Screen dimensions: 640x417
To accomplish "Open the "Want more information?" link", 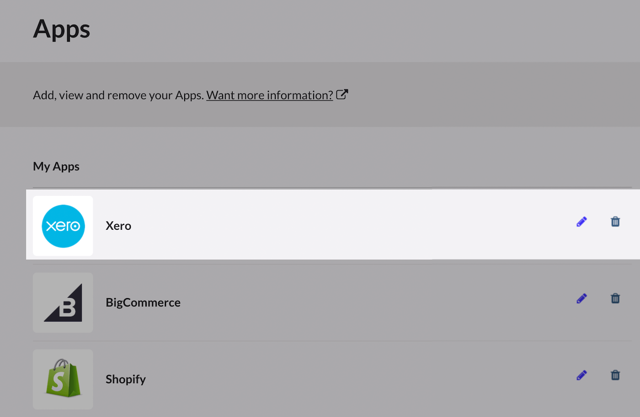I will pos(269,95).
